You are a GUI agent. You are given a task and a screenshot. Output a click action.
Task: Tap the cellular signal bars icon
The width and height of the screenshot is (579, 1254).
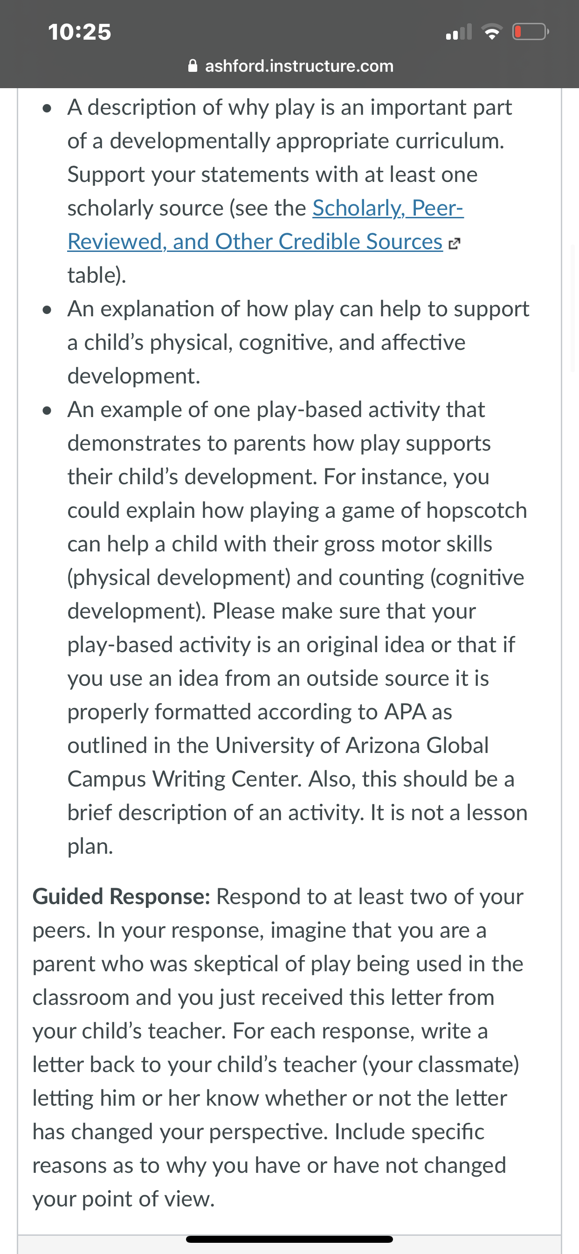pyautogui.click(x=459, y=32)
